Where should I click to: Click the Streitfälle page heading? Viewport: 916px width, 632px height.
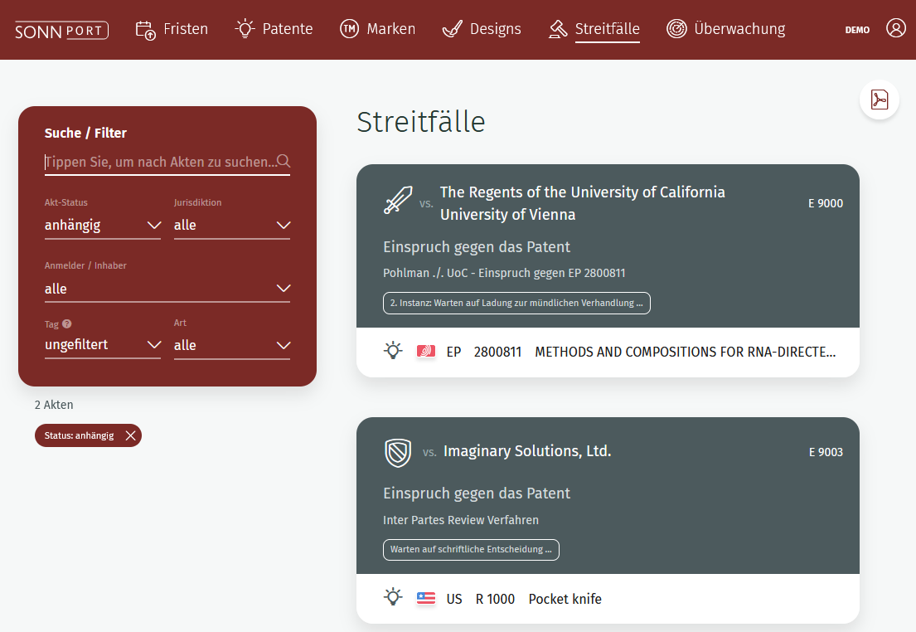pyautogui.click(x=420, y=122)
